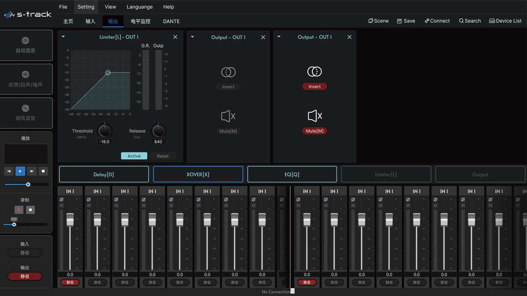Click the Reset button in the Limiter panel
This screenshot has width=527, height=296.
tap(162, 156)
